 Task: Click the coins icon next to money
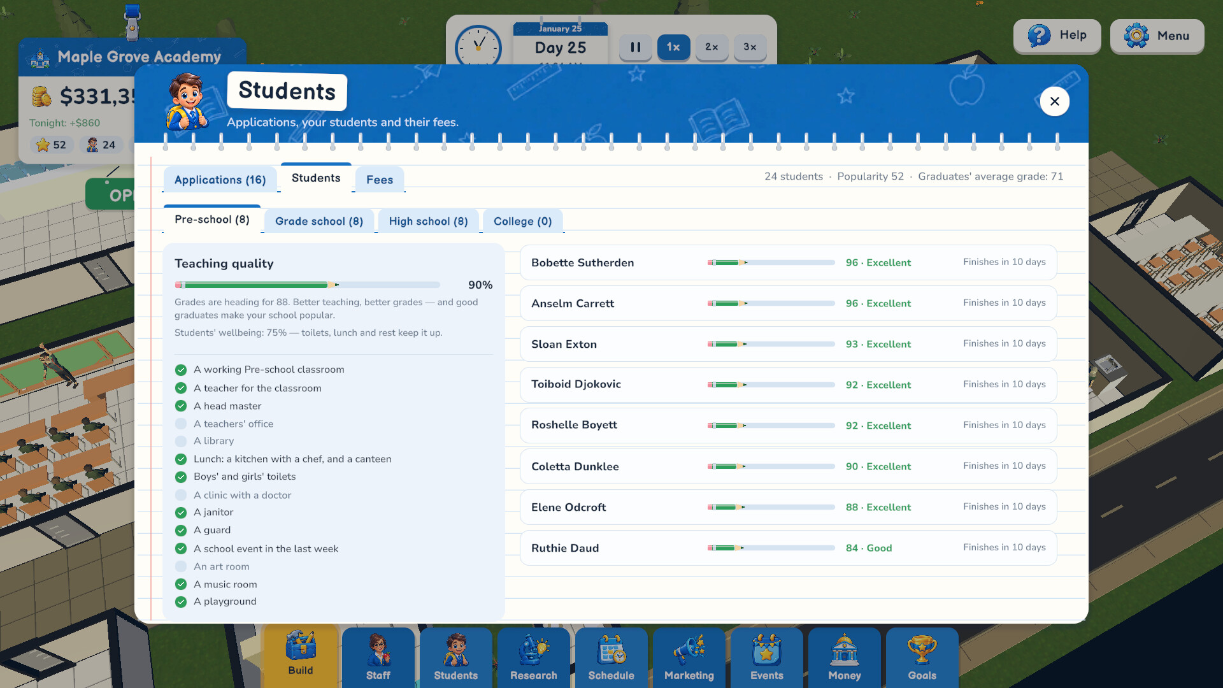coord(41,97)
